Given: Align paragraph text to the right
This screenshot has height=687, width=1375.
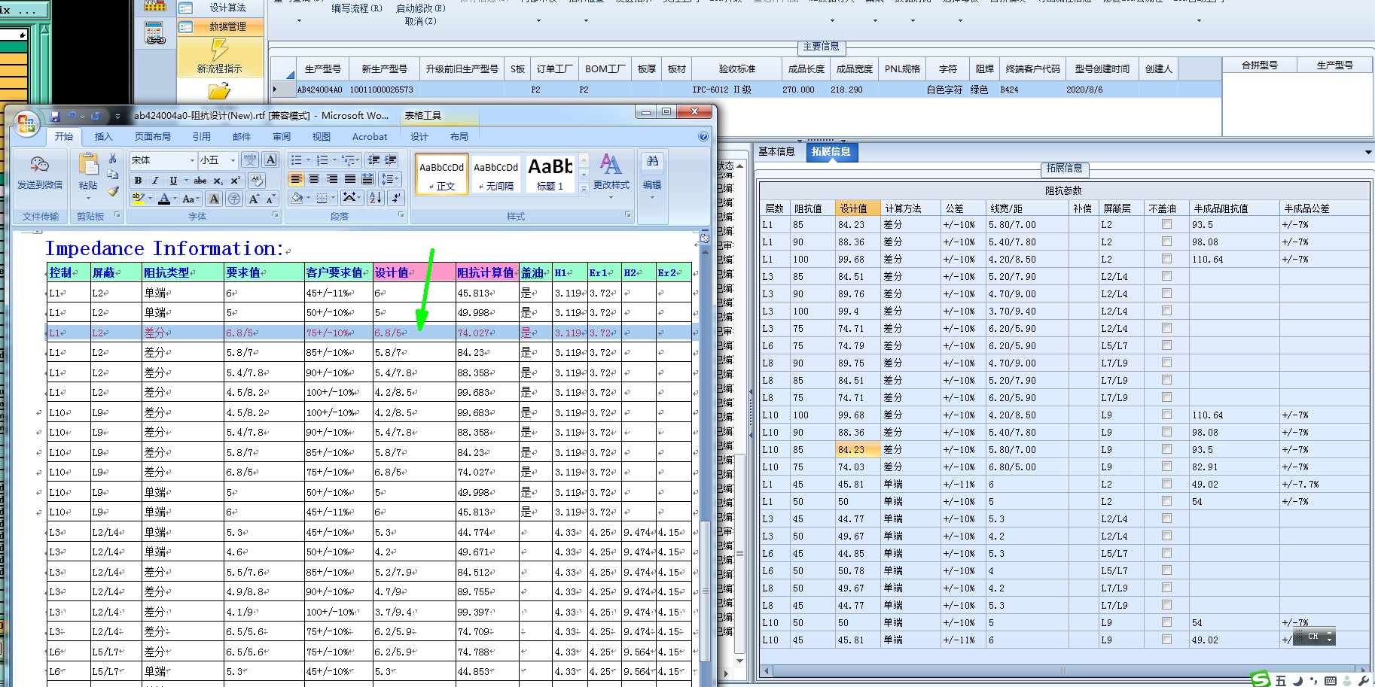Looking at the screenshot, I should [332, 179].
